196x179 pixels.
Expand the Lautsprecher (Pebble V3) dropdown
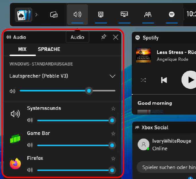(112, 76)
